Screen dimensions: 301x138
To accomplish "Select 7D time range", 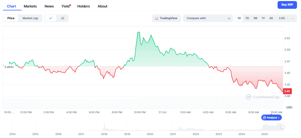I will (247, 18).
